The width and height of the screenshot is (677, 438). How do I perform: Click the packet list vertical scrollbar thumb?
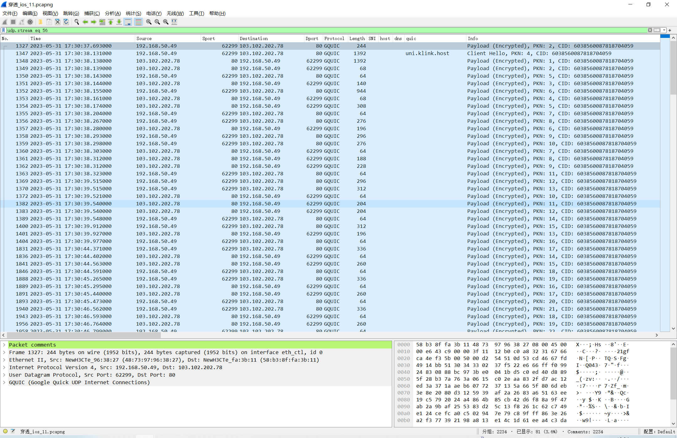tap(673, 67)
